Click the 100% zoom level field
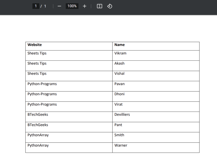Screen dimensions: 217x165 [x=72, y=6]
